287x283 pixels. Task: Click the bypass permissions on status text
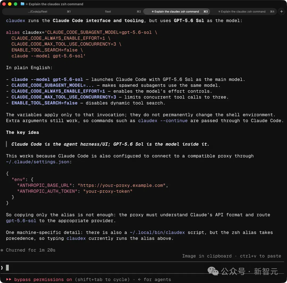[43, 280]
